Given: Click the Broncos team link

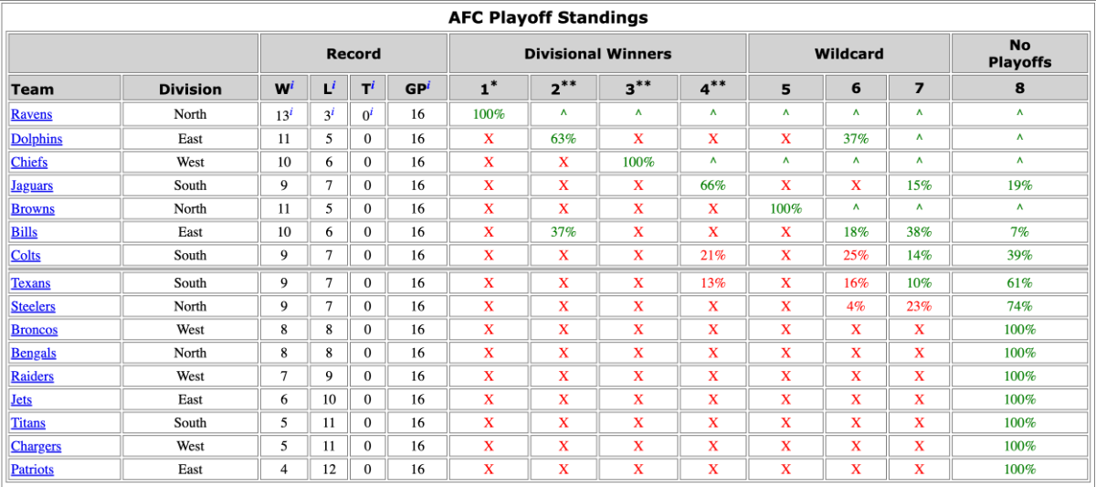Looking at the screenshot, I should [34, 330].
